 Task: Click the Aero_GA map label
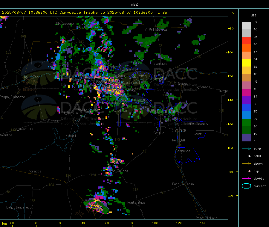coord(178,140)
